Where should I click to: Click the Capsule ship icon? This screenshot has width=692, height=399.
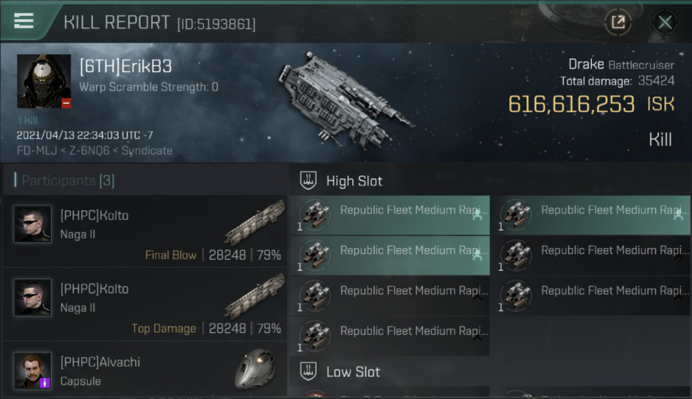tap(254, 368)
